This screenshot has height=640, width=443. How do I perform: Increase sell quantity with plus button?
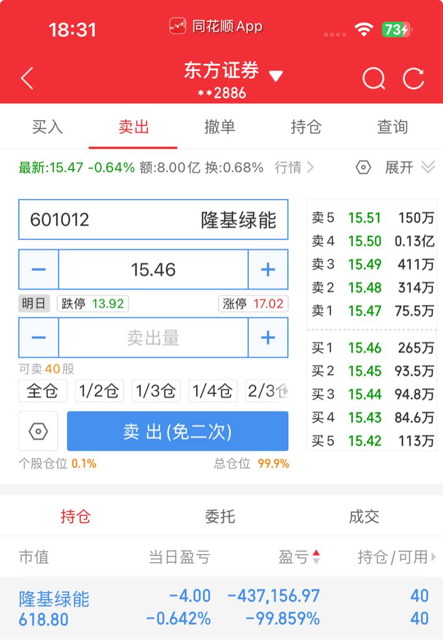click(268, 338)
